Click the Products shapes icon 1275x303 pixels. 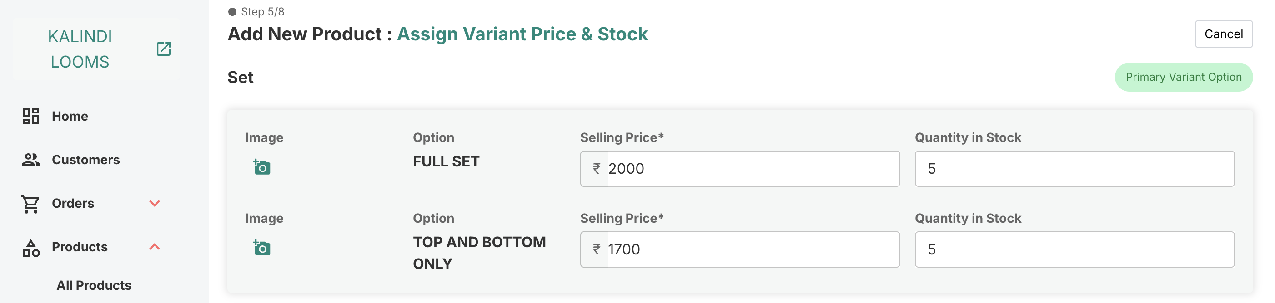point(30,247)
